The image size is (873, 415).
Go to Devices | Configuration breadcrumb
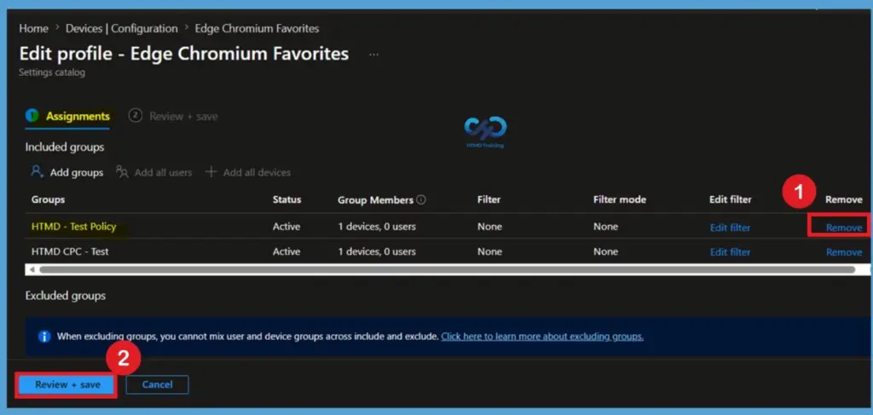click(121, 28)
